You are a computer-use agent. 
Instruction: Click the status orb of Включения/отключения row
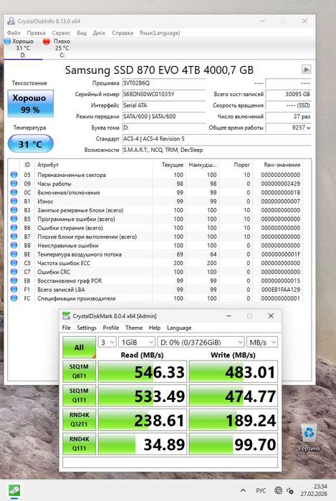(x=14, y=192)
